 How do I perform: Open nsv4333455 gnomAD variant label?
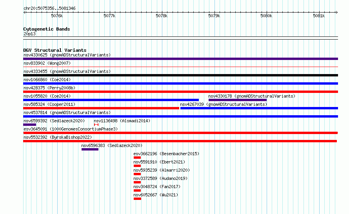[x=67, y=71]
